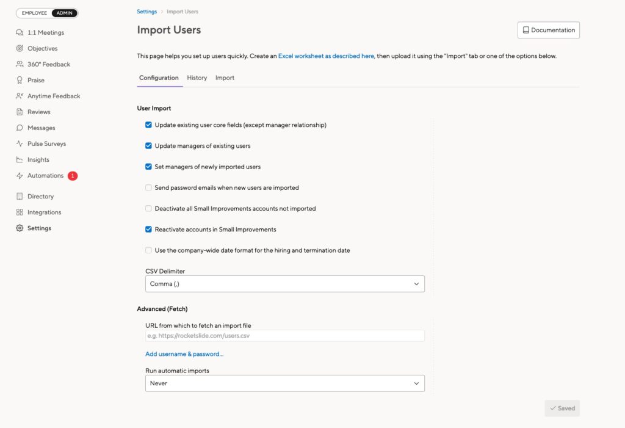This screenshot has width=625, height=428.
Task: Open Praise page from sidebar
Action: [x=36, y=80]
